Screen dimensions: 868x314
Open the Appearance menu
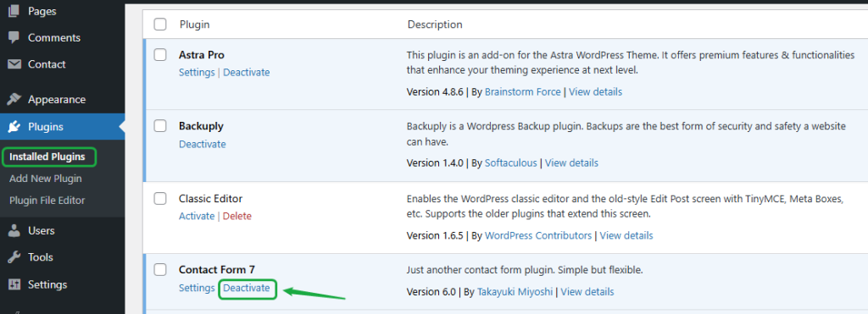click(x=57, y=100)
